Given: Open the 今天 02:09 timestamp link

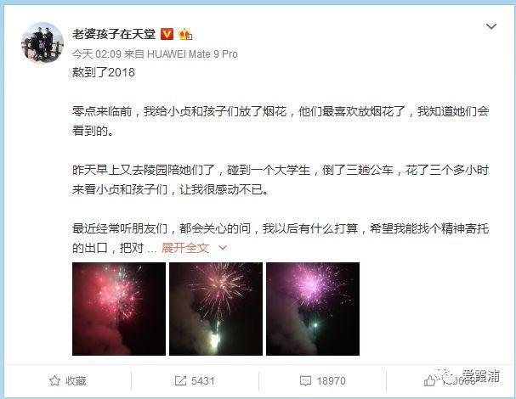Looking at the screenshot, I should point(97,53).
